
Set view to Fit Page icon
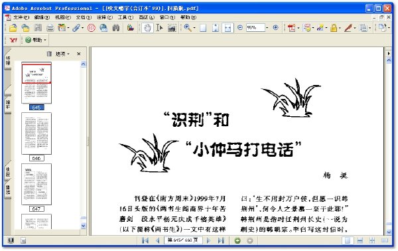click(x=215, y=28)
